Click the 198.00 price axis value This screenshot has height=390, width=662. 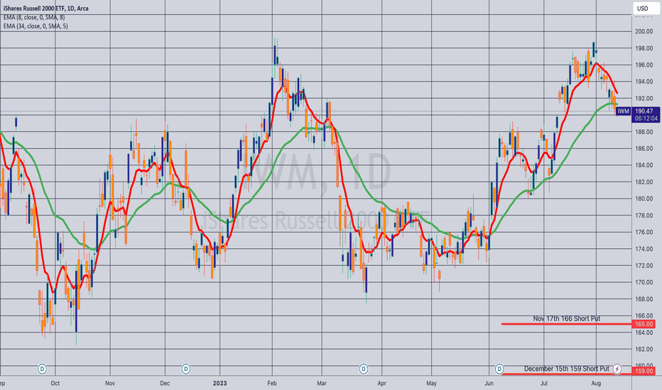click(x=644, y=48)
